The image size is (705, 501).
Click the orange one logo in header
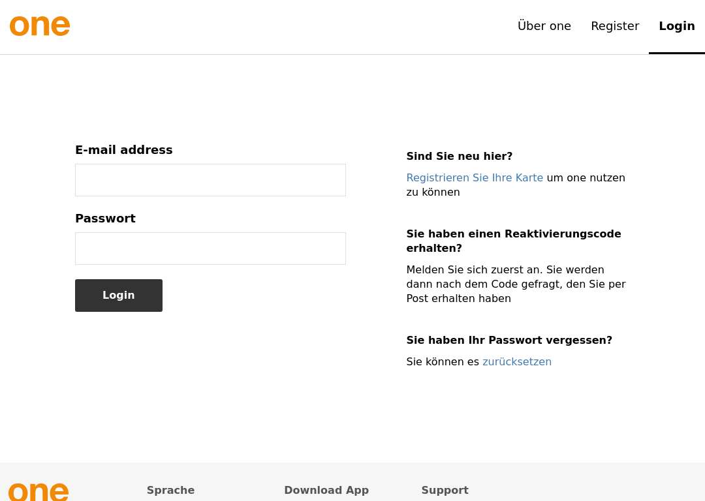(40, 25)
